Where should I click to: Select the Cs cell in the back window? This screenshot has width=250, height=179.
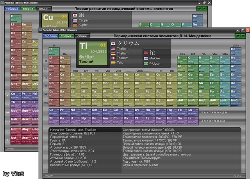click(x=16, y=61)
